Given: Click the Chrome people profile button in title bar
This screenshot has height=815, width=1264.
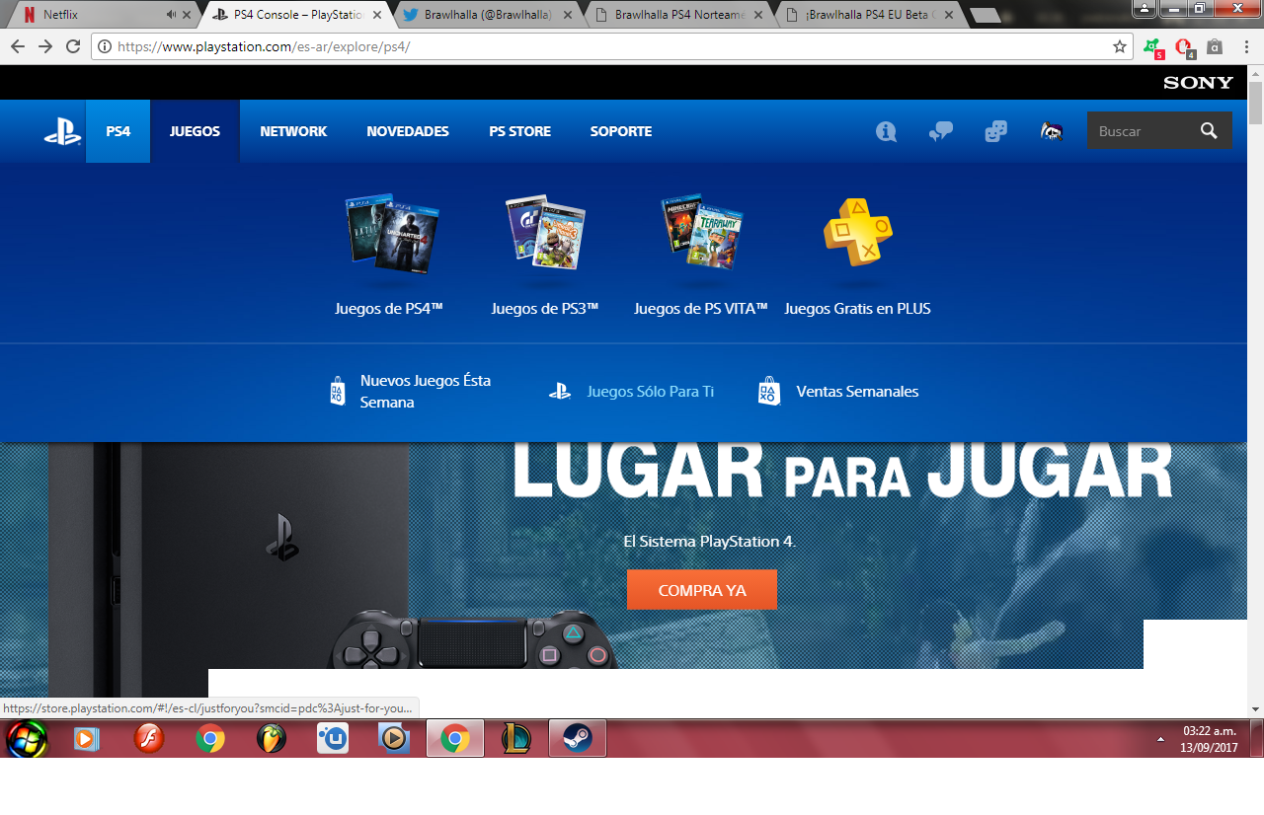Looking at the screenshot, I should (x=1145, y=8).
